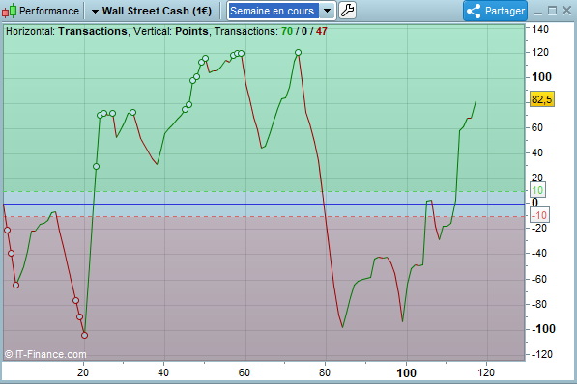This screenshot has height=384, width=577.
Task: Click the red -10 threshold marker
Action: (x=540, y=215)
